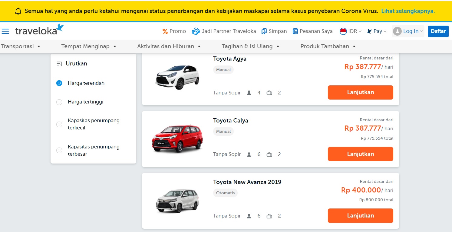Open the Aktivitas dan Hiburan menu
452x232 pixels.
169,46
